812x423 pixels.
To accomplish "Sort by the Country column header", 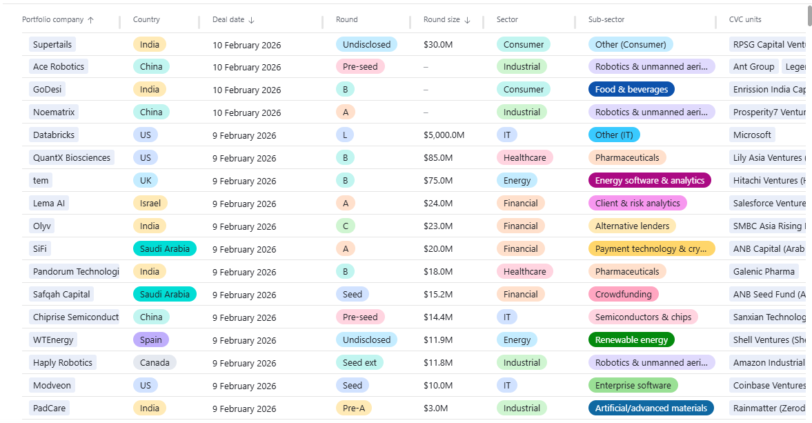I will 146,20.
